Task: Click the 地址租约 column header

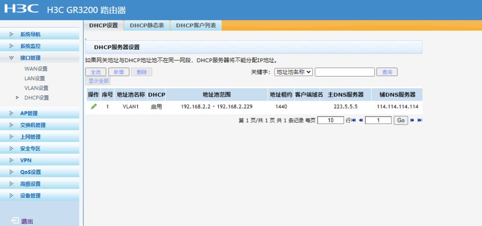Action: 281,95
